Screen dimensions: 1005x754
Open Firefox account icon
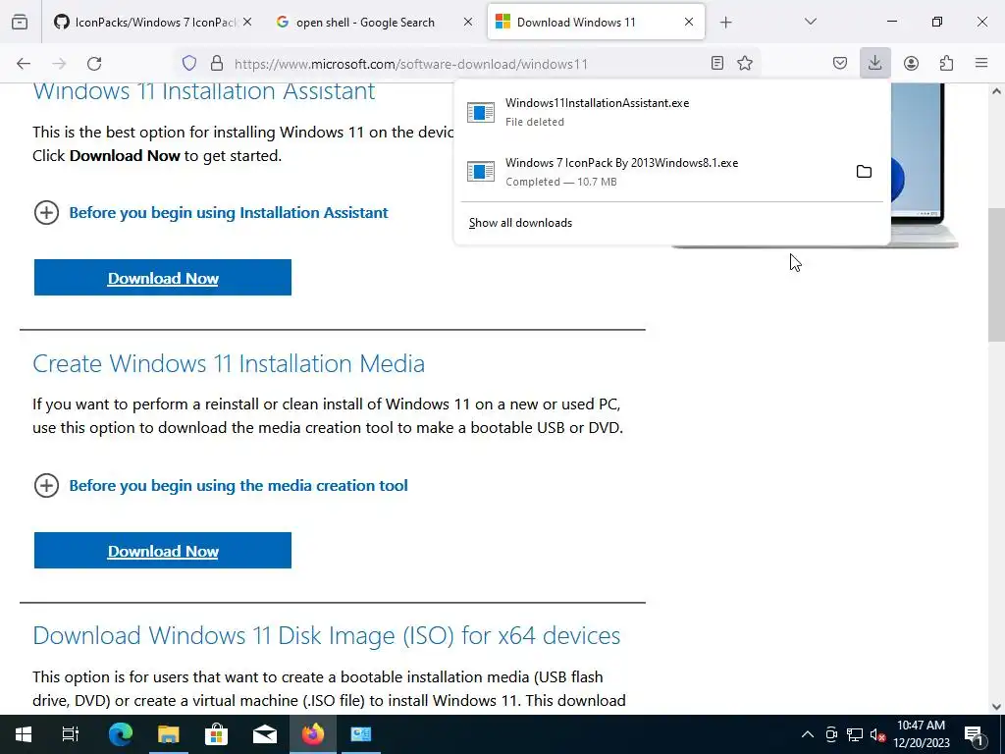pos(911,64)
